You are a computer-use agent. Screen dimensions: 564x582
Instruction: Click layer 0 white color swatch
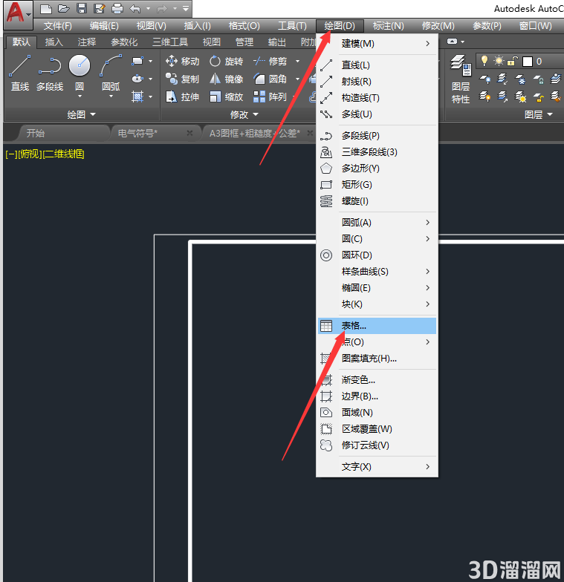[528, 61]
